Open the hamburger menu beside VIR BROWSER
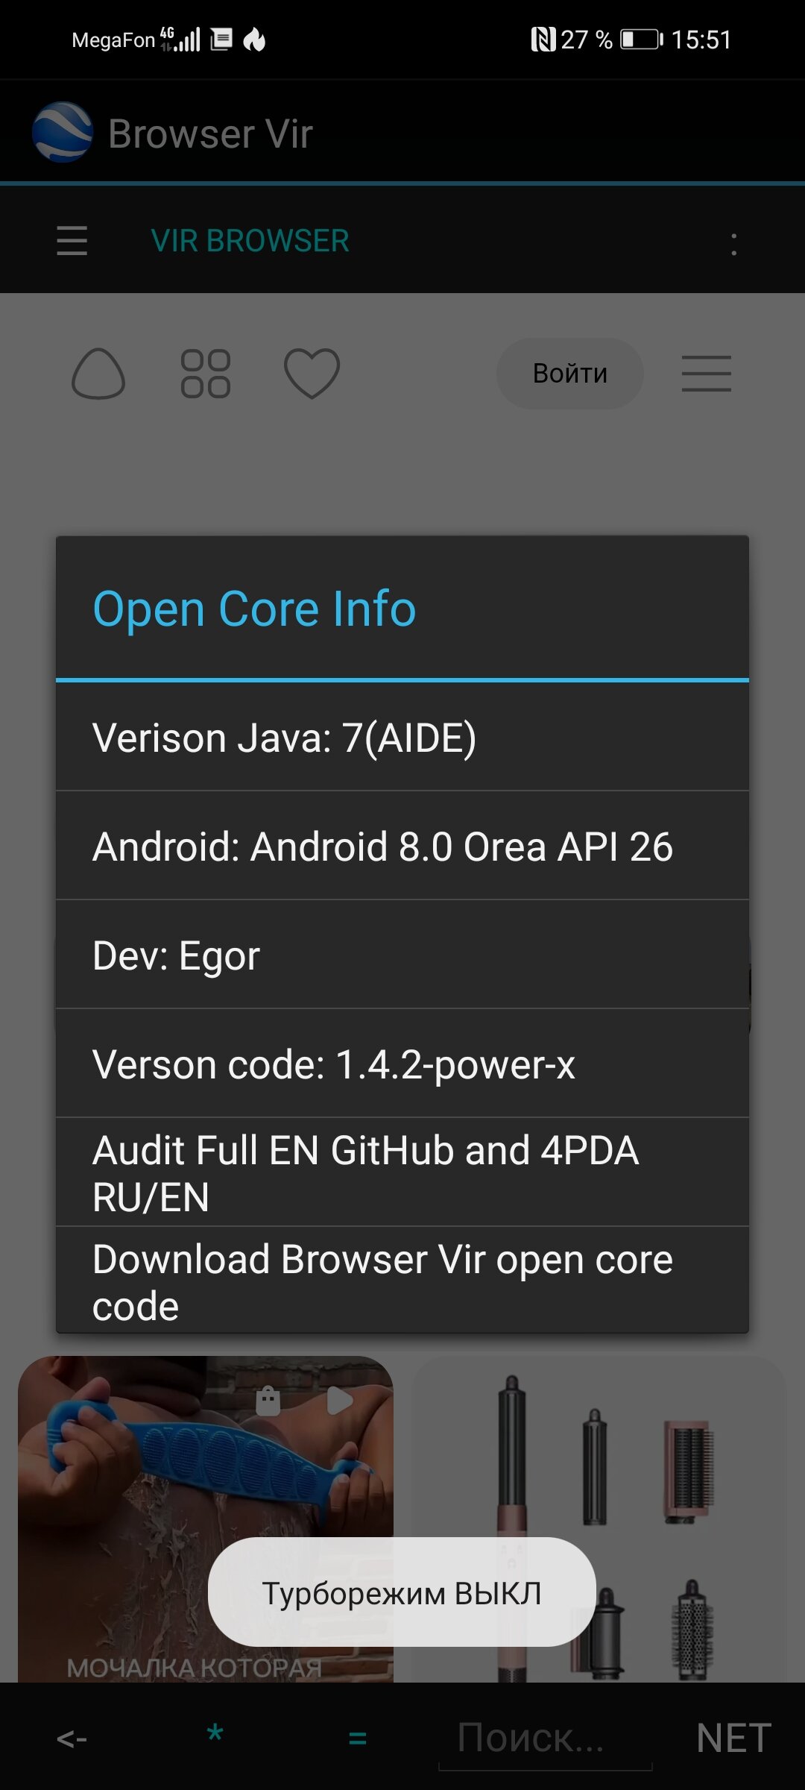 72,241
